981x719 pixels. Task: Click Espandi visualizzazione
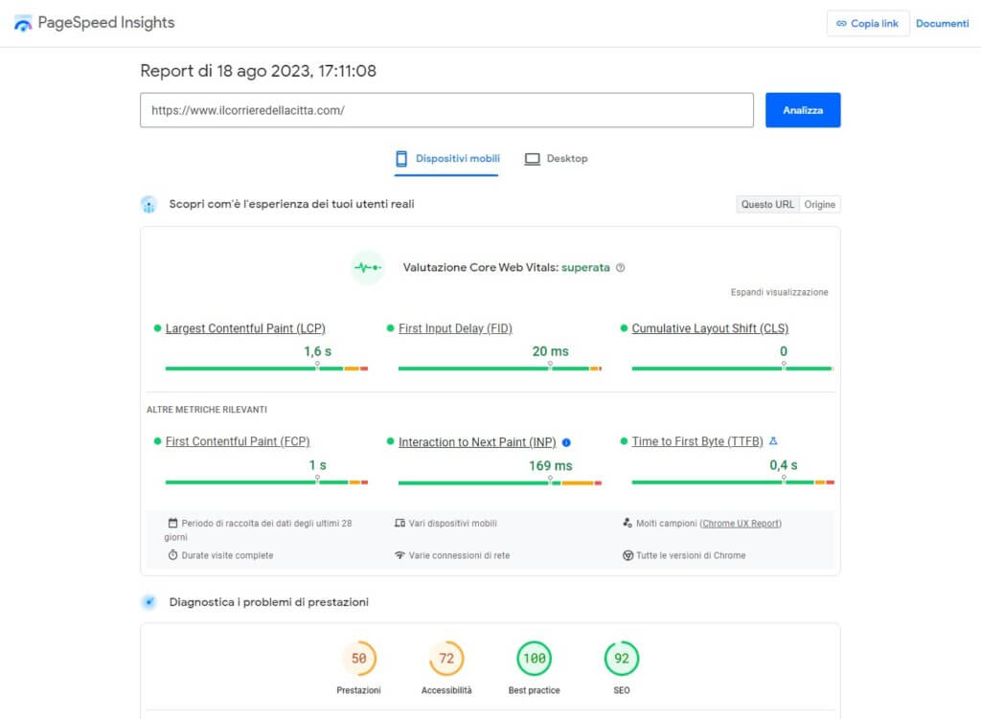(779, 292)
